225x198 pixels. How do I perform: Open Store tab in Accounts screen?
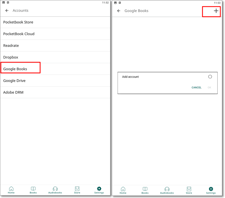click(77, 190)
